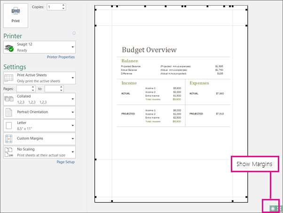Expand the Portrait Orientation dropdown arrow
The image size is (283, 213).
(72, 112)
